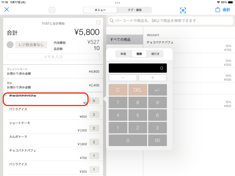
Task: Open the barcode scanner icon
Action: click(183, 10)
